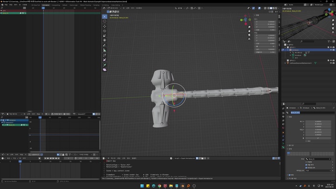Click the Windows Start button on taskbar
The height and width of the screenshot is (189, 336).
coord(143,185)
